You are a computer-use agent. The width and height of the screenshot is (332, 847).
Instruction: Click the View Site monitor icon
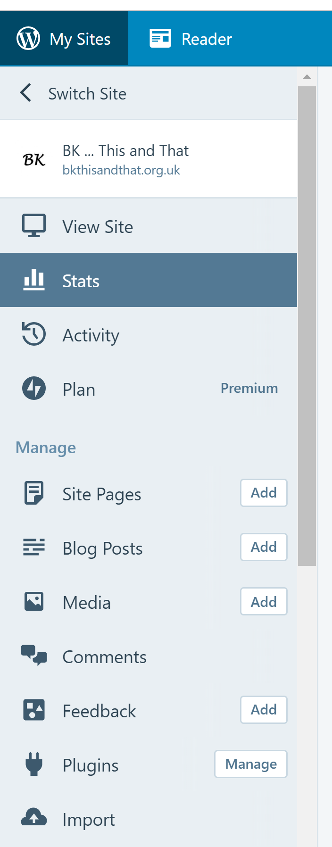tap(34, 226)
